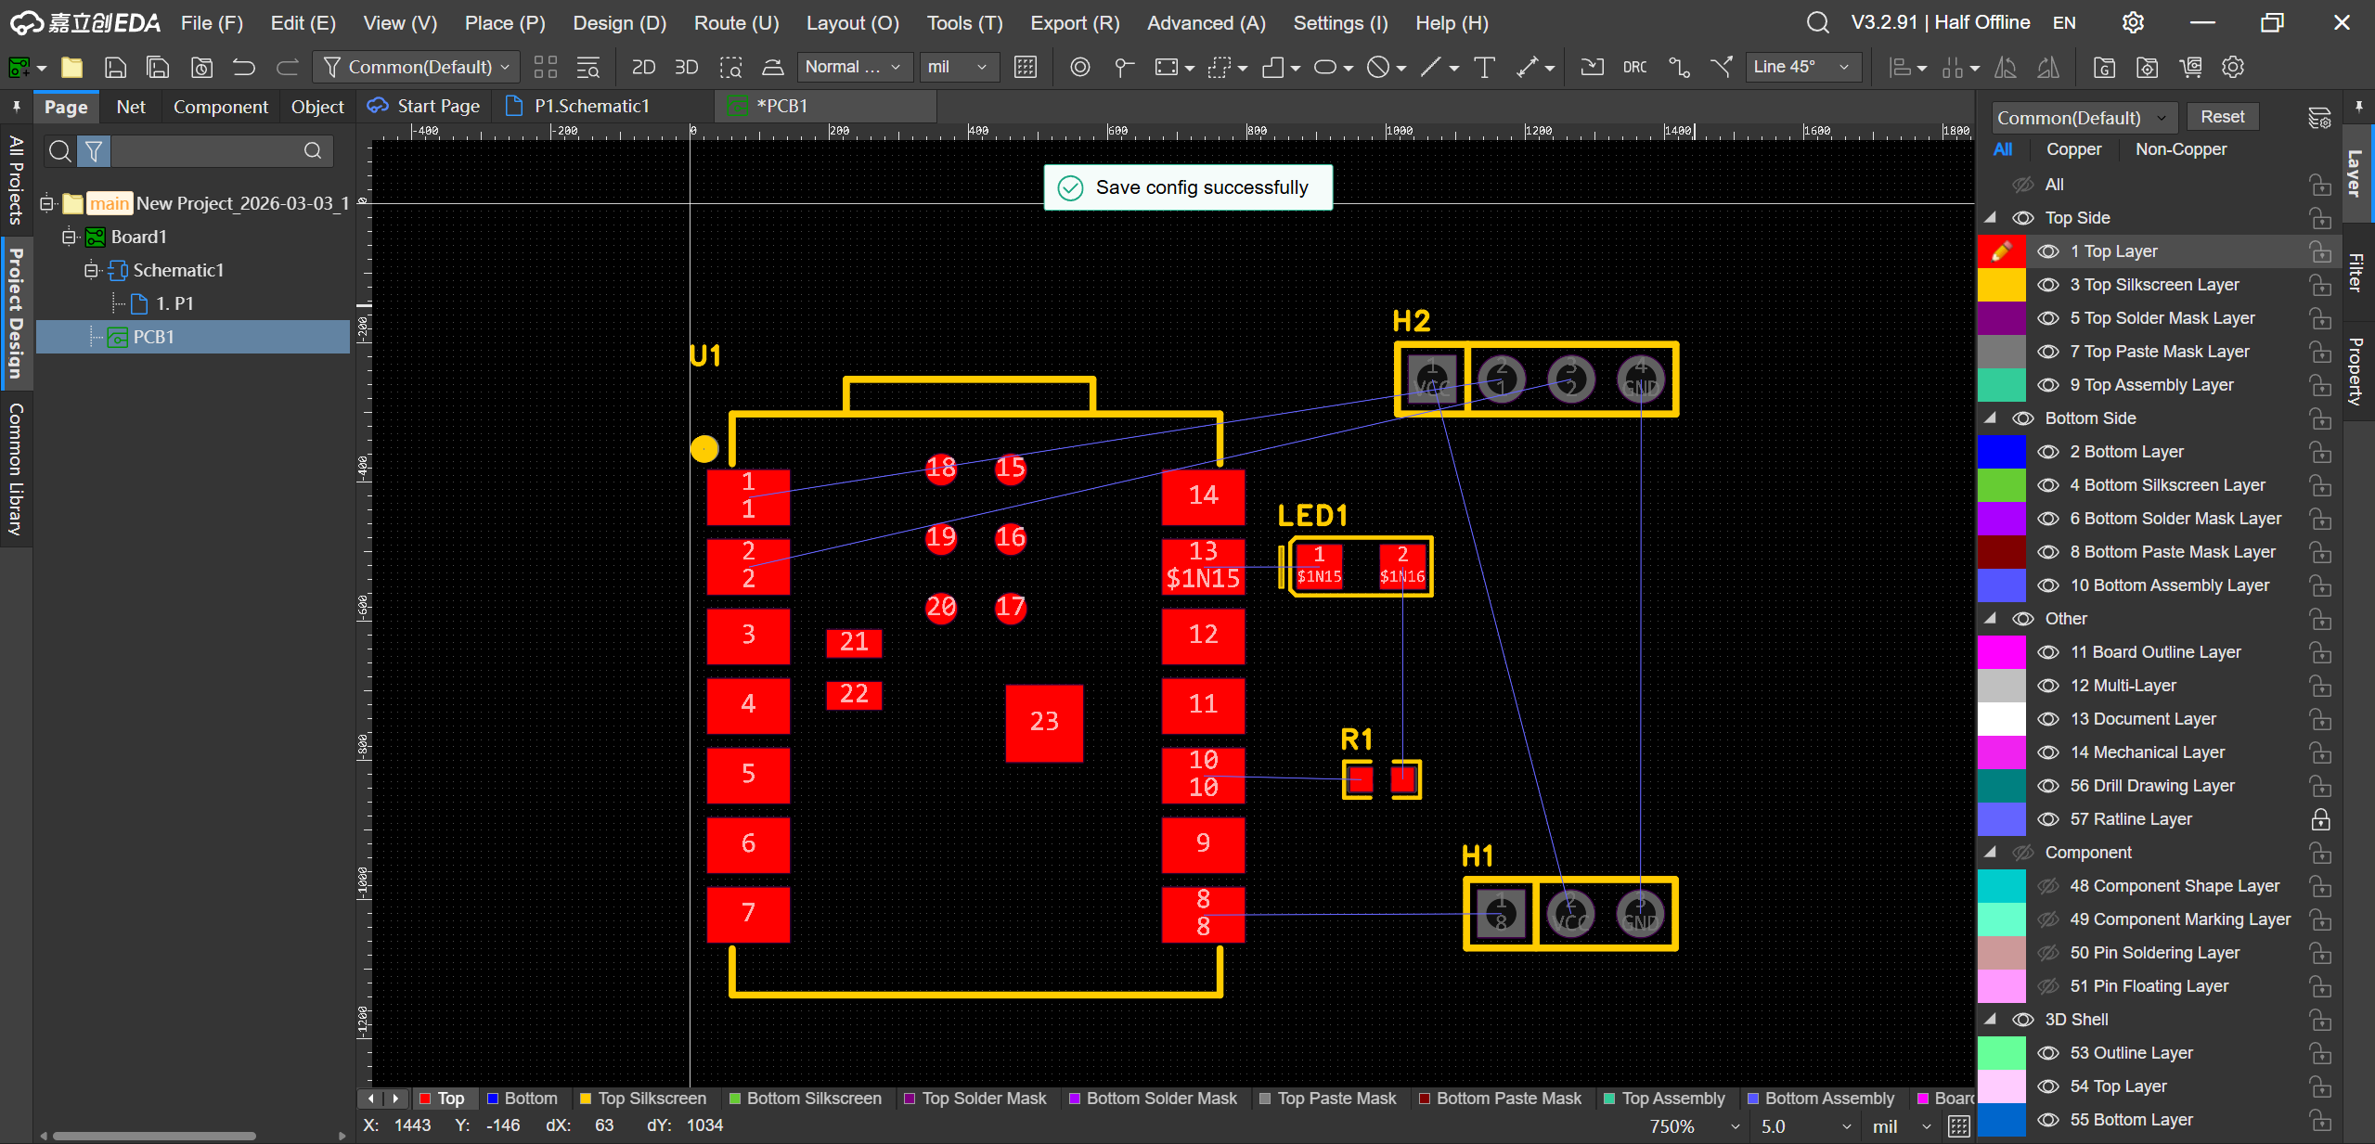Viewport: 2375px width, 1144px height.
Task: Click the grid settings icon
Action: (1025, 67)
